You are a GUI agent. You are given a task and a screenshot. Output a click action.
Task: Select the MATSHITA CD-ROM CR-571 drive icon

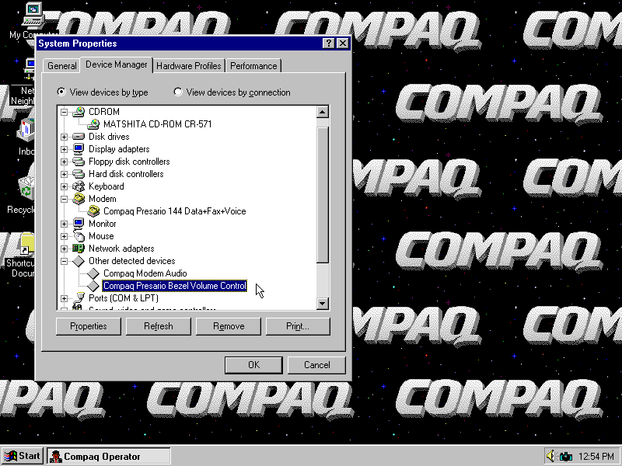point(93,124)
